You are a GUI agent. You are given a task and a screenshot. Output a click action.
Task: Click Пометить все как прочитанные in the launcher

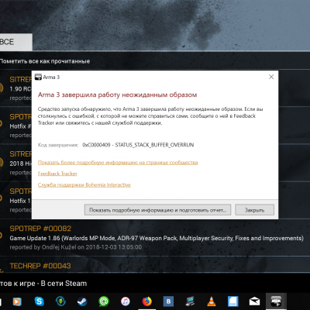[x=45, y=61]
